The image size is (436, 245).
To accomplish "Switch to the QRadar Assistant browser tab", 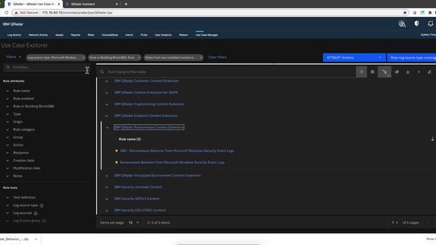I will pyautogui.click(x=91, y=4).
